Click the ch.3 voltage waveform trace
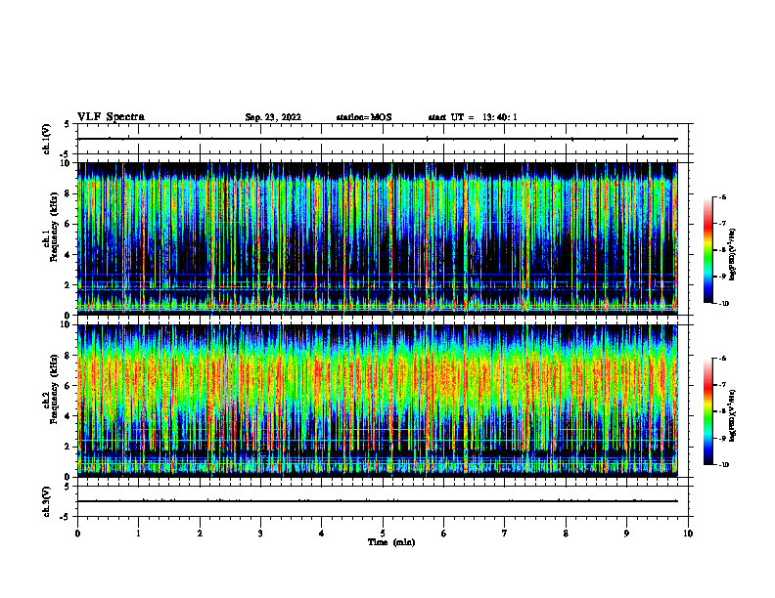 (377, 501)
